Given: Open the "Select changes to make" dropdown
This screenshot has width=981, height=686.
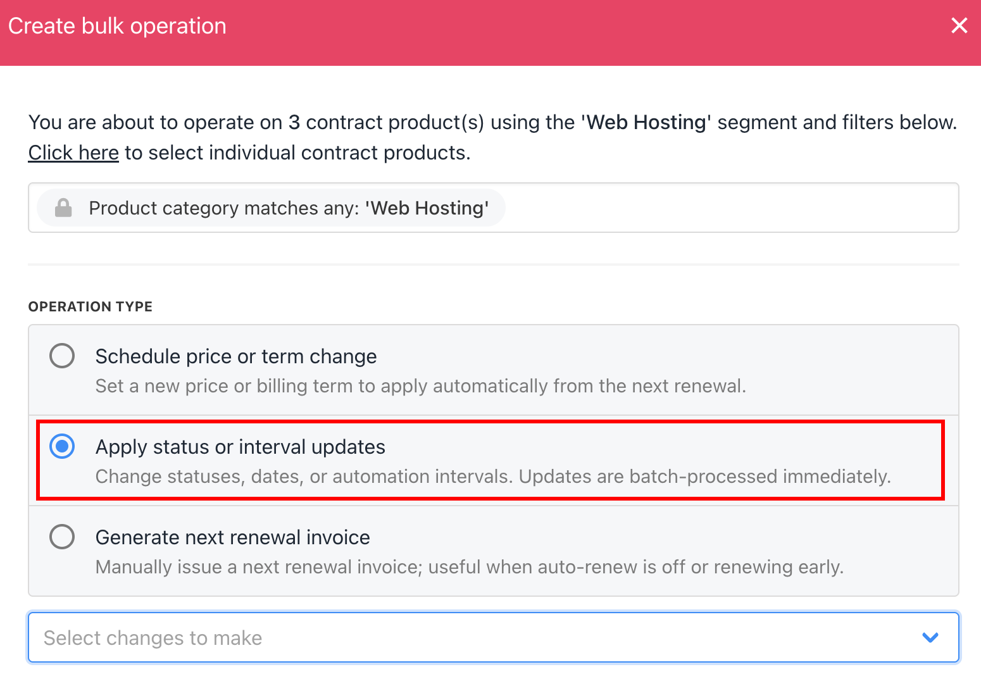Looking at the screenshot, I should coord(443,637).
